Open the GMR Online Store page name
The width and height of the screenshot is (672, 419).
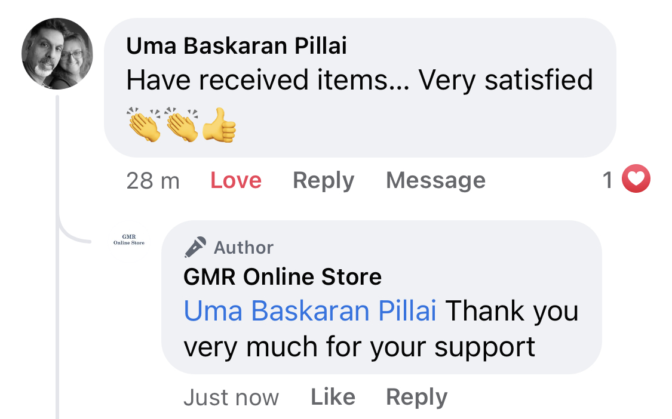pyautogui.click(x=283, y=277)
